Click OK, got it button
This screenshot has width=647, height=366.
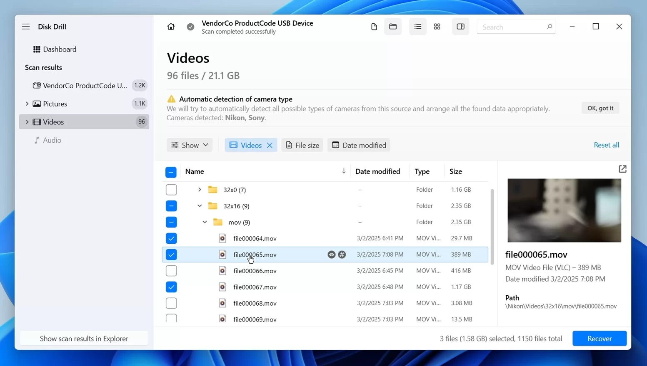pos(600,108)
